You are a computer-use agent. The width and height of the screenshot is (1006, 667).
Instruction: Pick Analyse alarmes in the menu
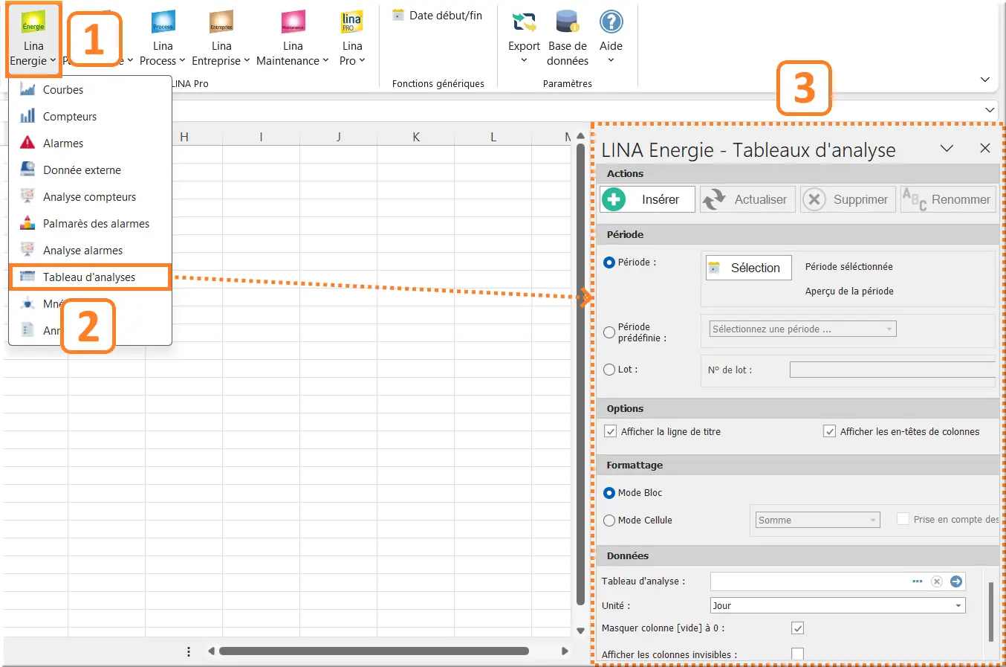pos(90,251)
